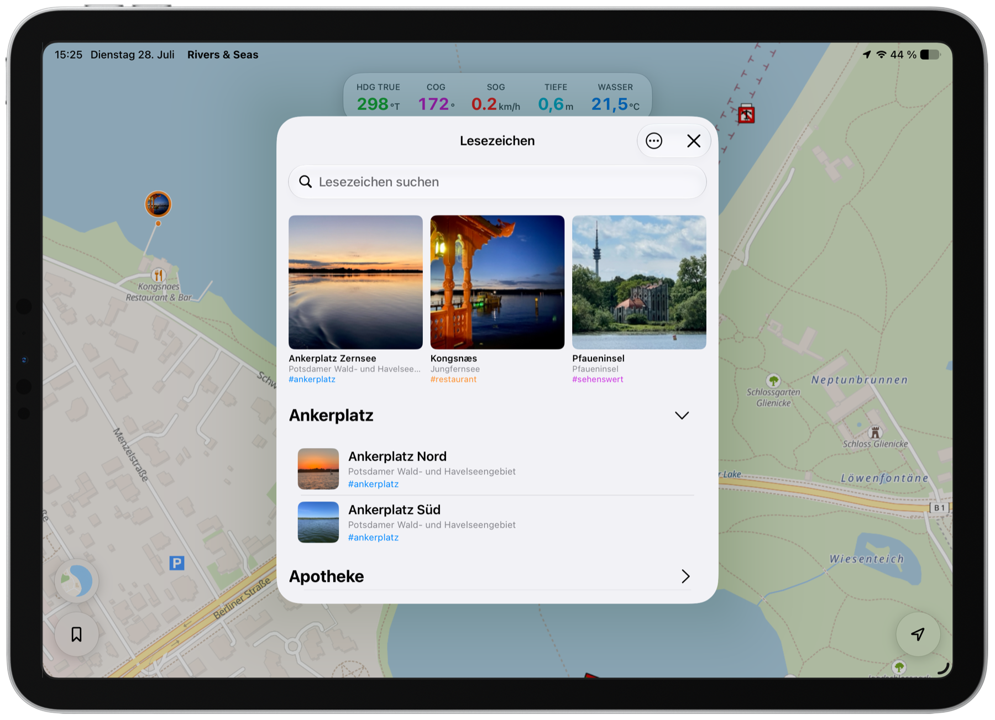
Task: Tap the Kongsnaes restaurant fork-knife map icon
Action: (159, 275)
